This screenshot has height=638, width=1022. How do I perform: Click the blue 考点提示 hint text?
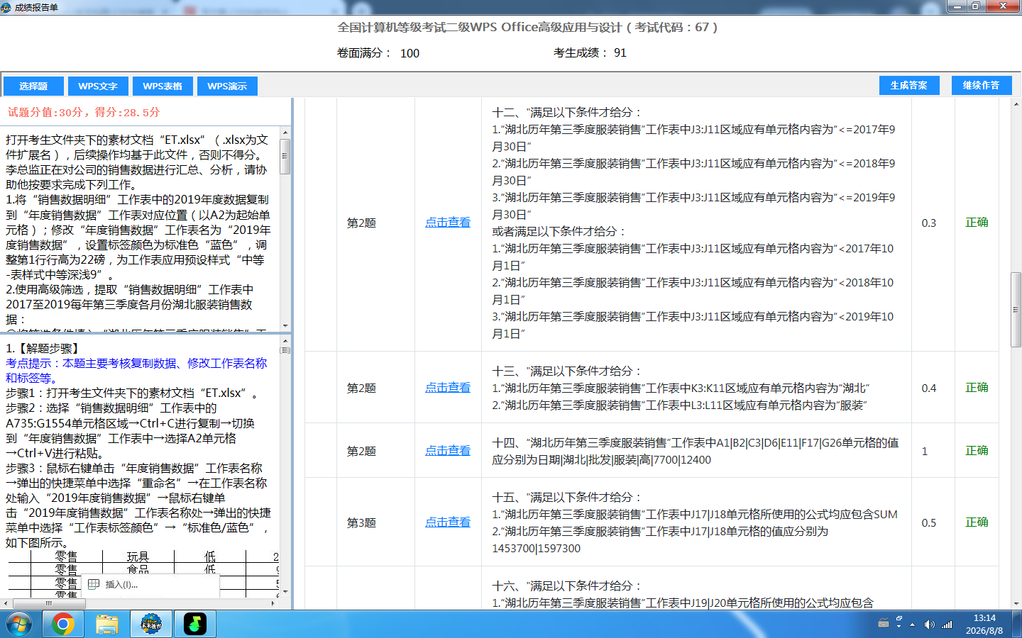point(136,371)
